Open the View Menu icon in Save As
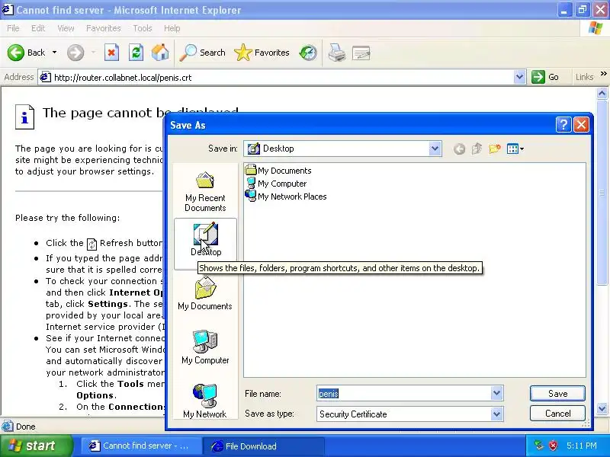Screen dimensions: 610x457 coord(515,149)
